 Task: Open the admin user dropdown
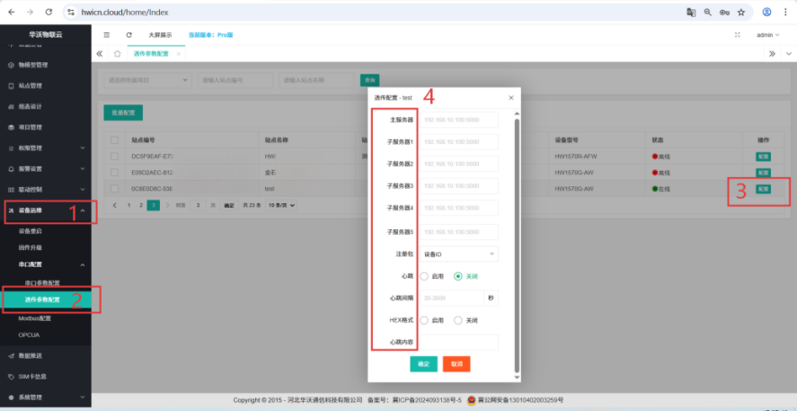tap(766, 35)
